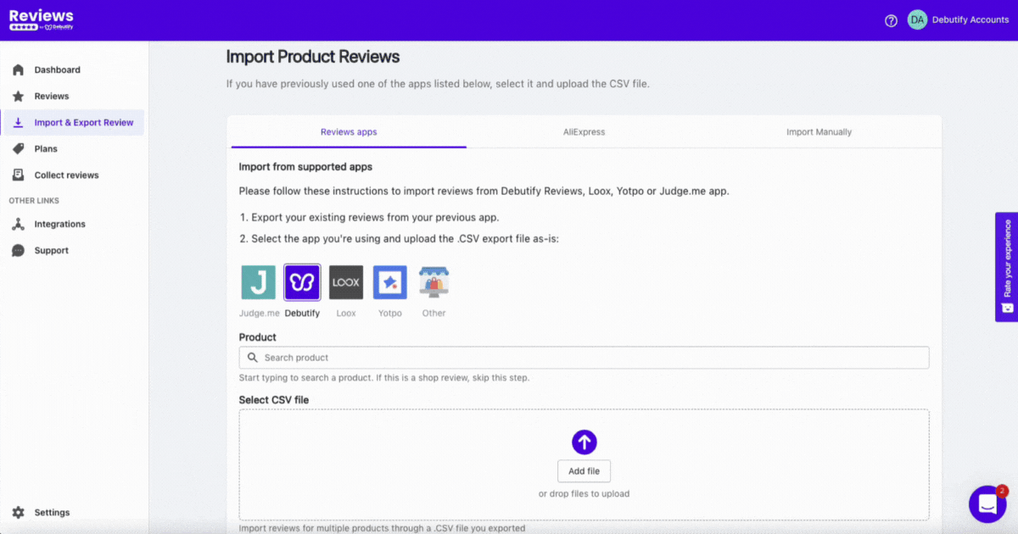Click 'Import from supported apps' text
The height and width of the screenshot is (534, 1018).
pyautogui.click(x=305, y=167)
